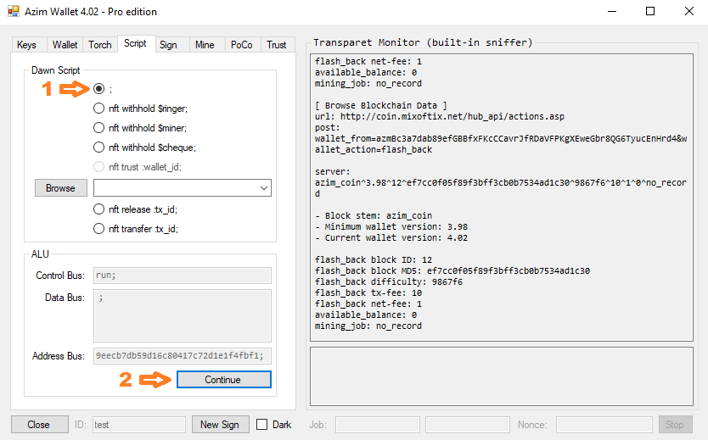Image resolution: width=708 pixels, height=440 pixels.
Task: Click the 'wallet_action=flash_back' text line
Action: (374, 150)
